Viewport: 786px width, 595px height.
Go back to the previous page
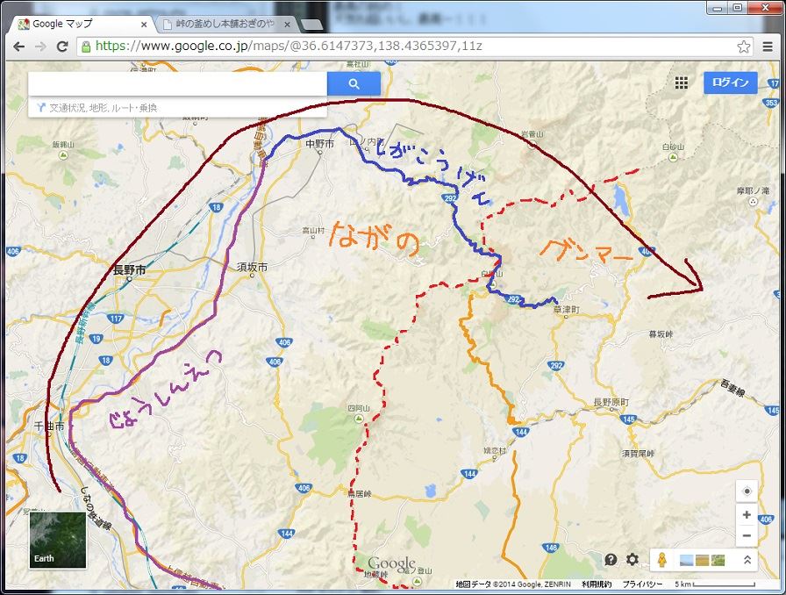pos(19,47)
